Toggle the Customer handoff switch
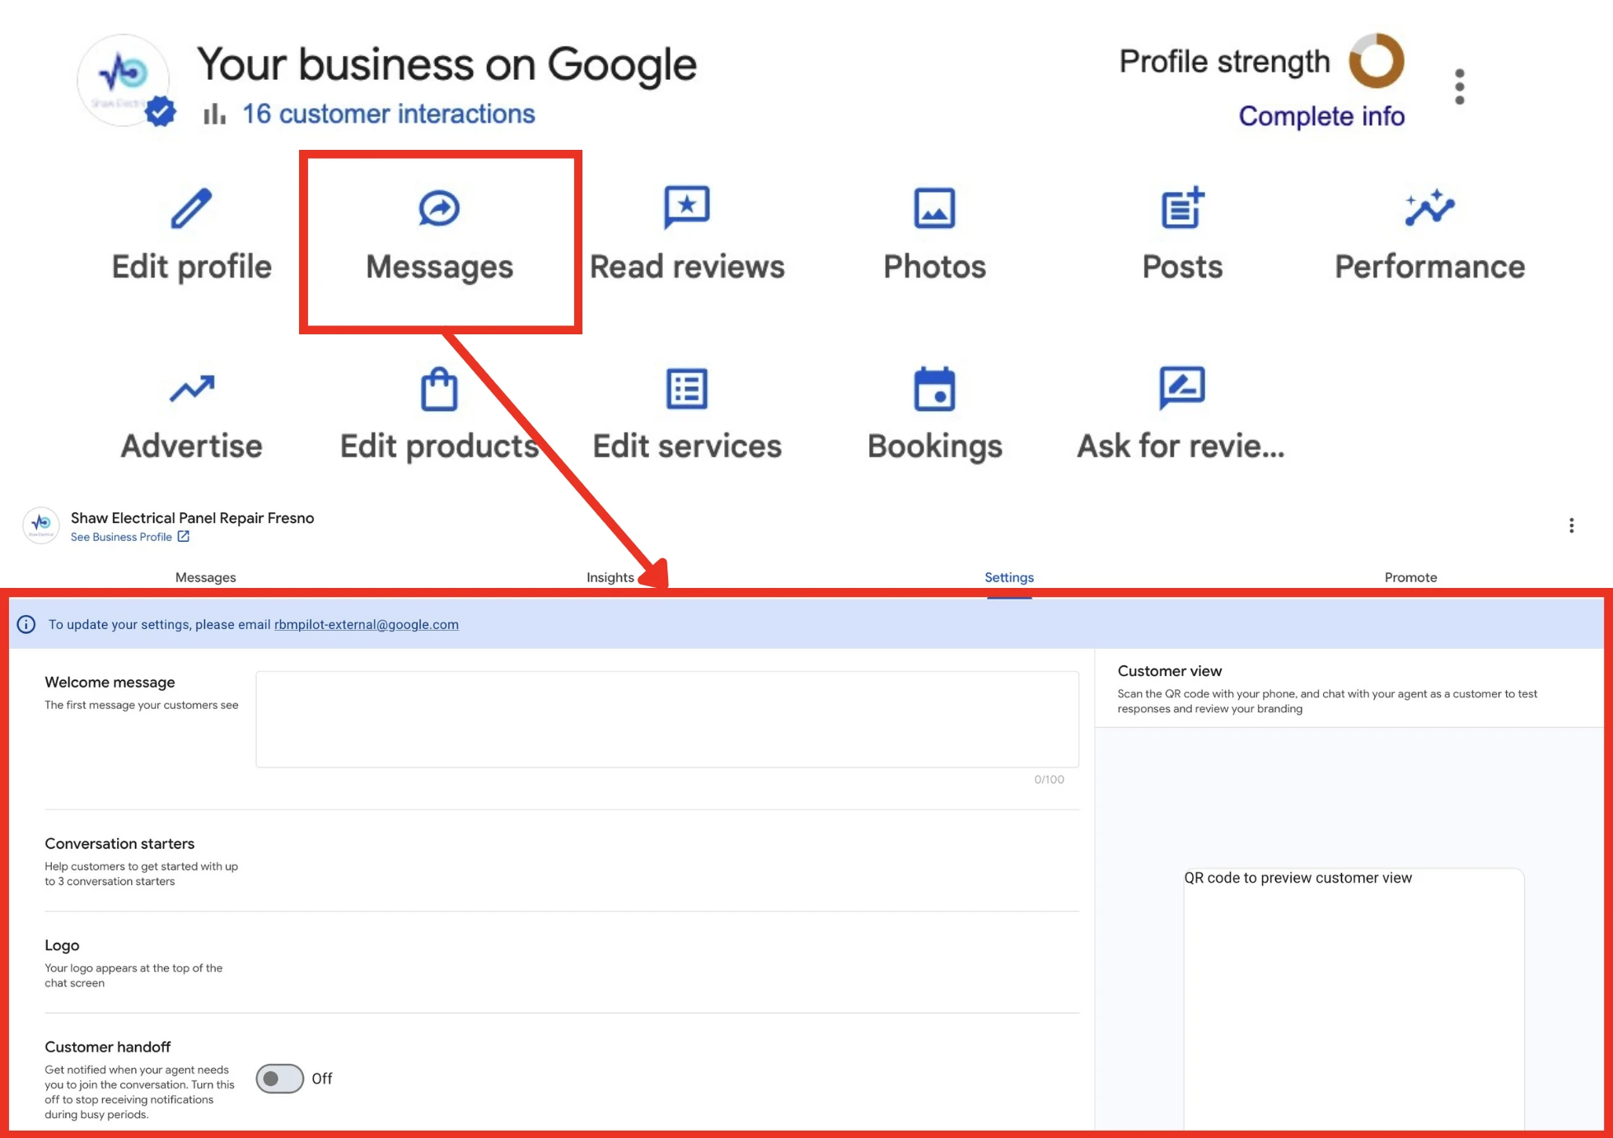Image resolution: width=1613 pixels, height=1138 pixels. coord(279,1079)
